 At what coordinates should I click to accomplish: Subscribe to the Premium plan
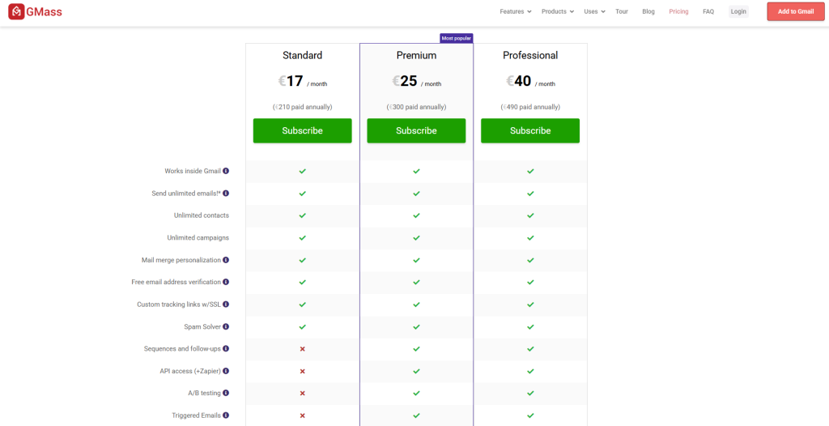416,130
